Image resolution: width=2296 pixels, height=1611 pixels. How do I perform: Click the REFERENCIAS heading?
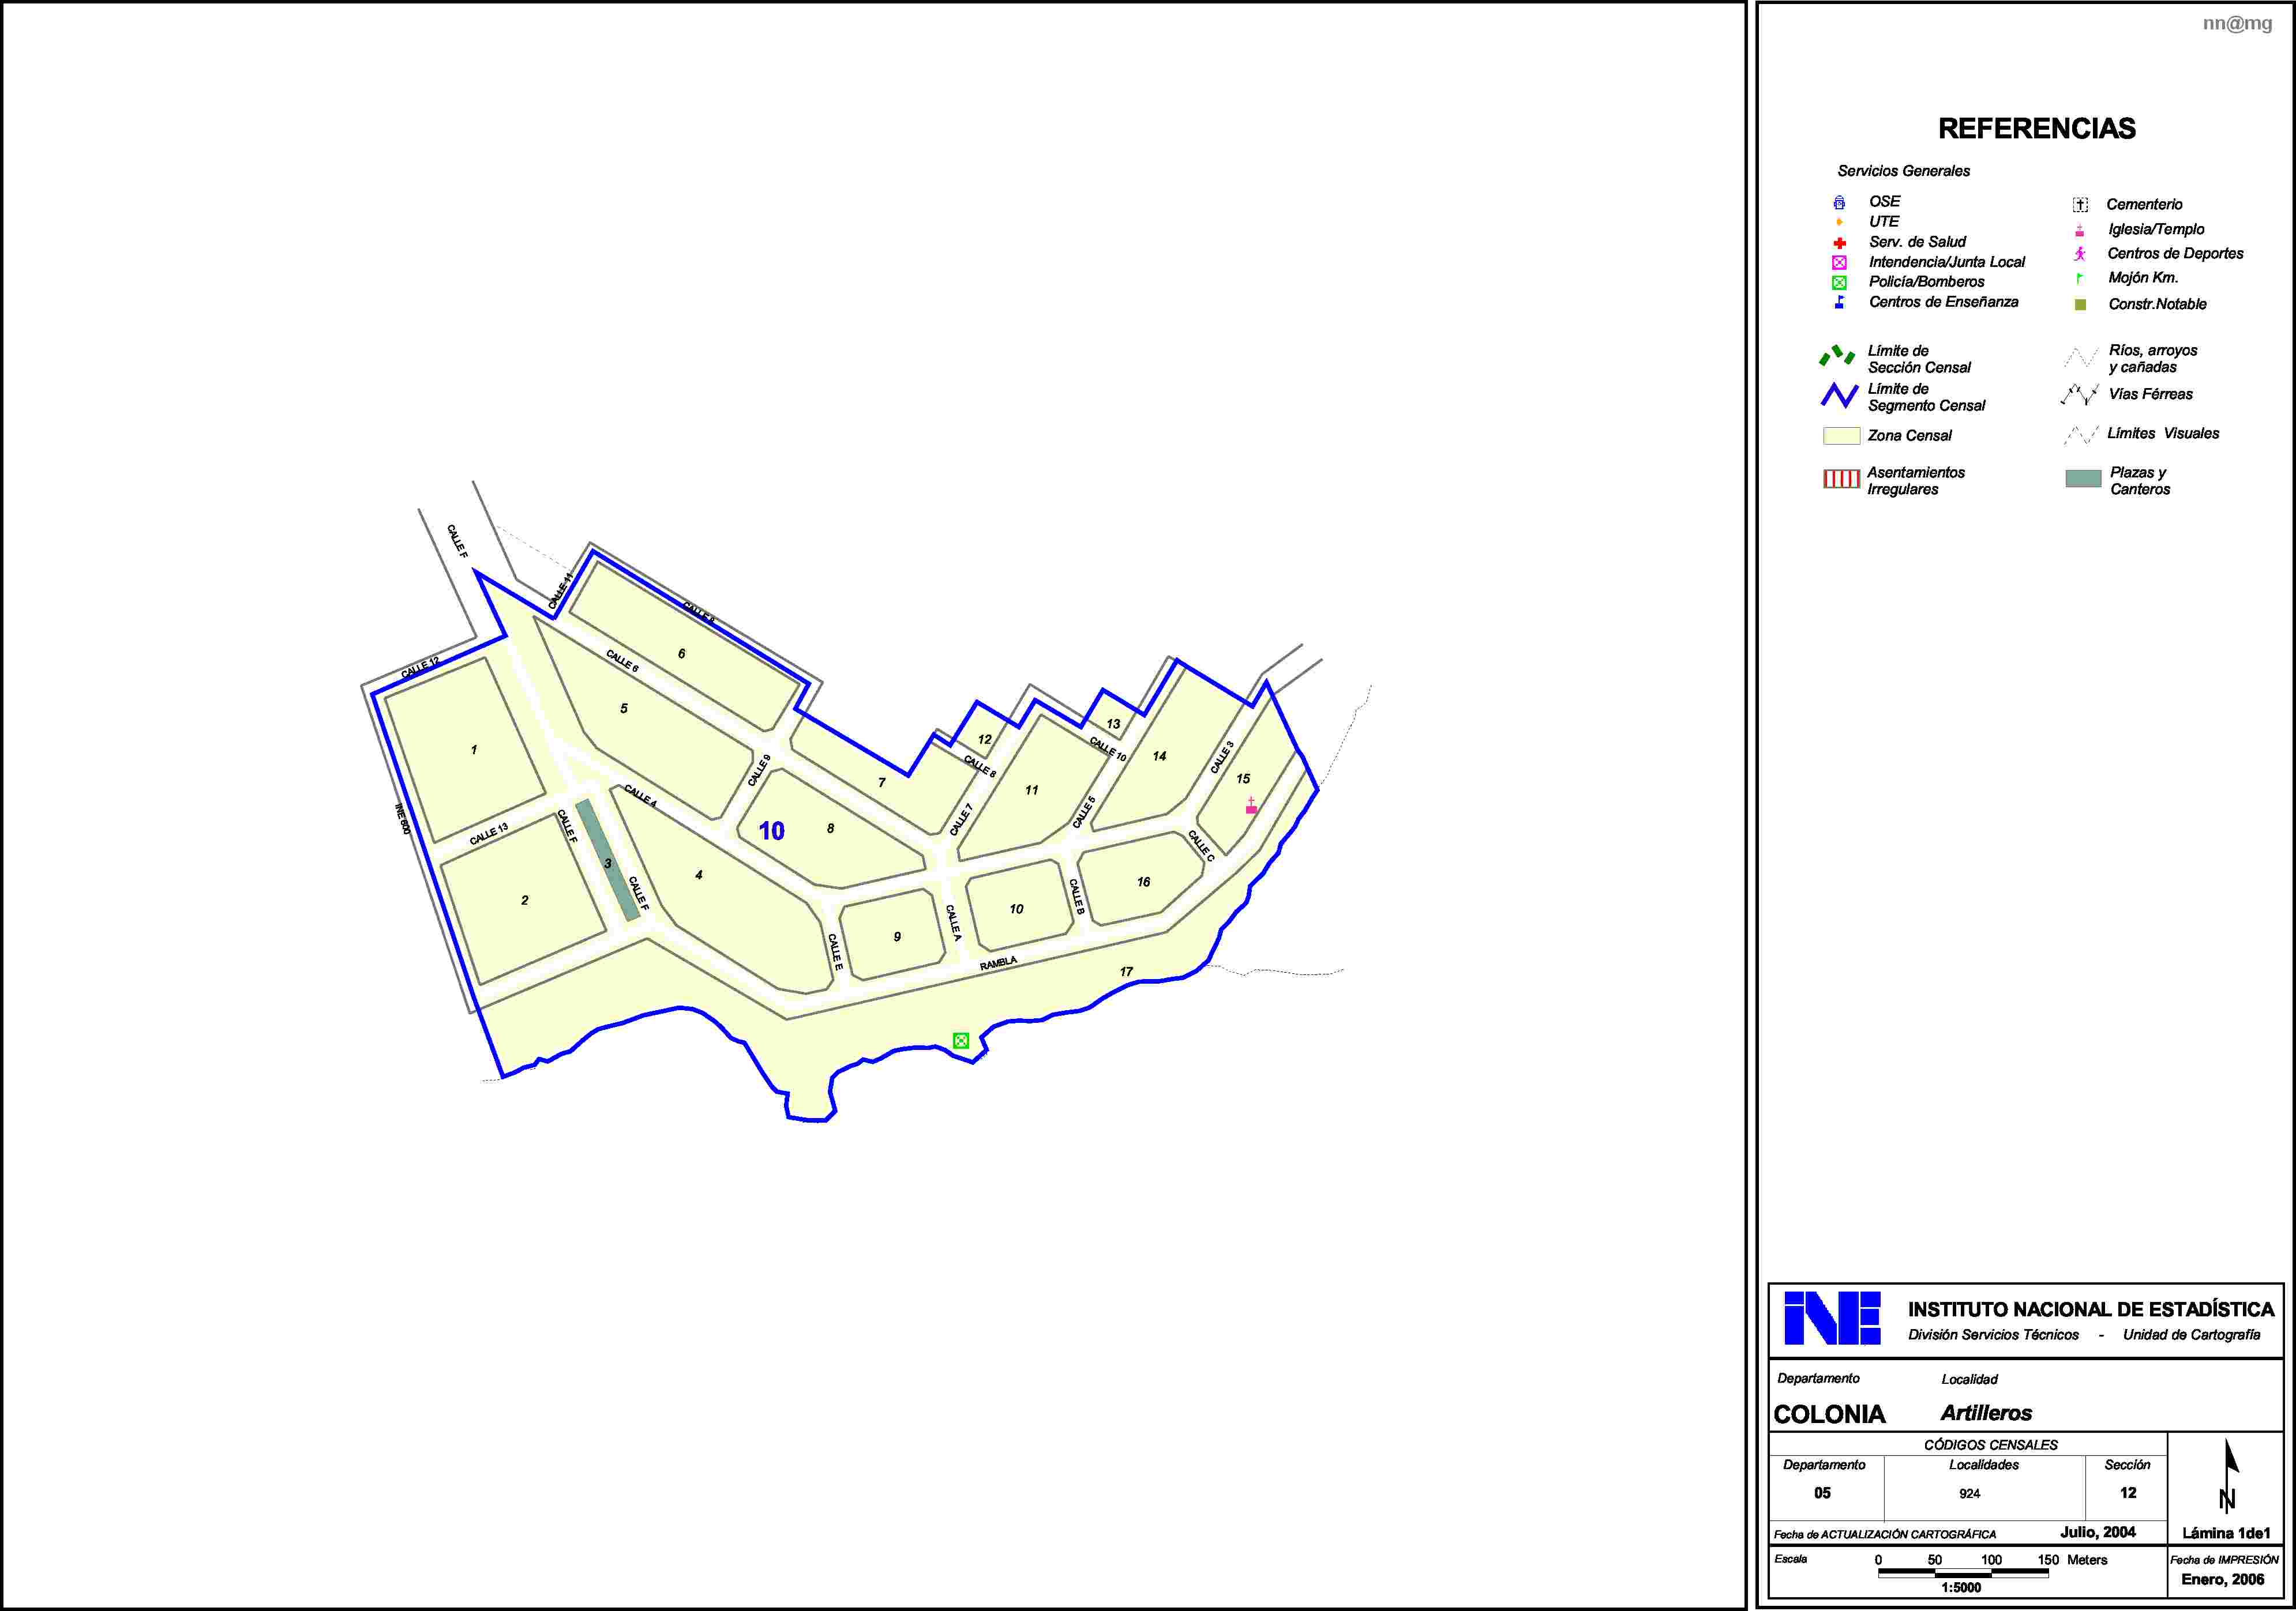tap(2036, 129)
